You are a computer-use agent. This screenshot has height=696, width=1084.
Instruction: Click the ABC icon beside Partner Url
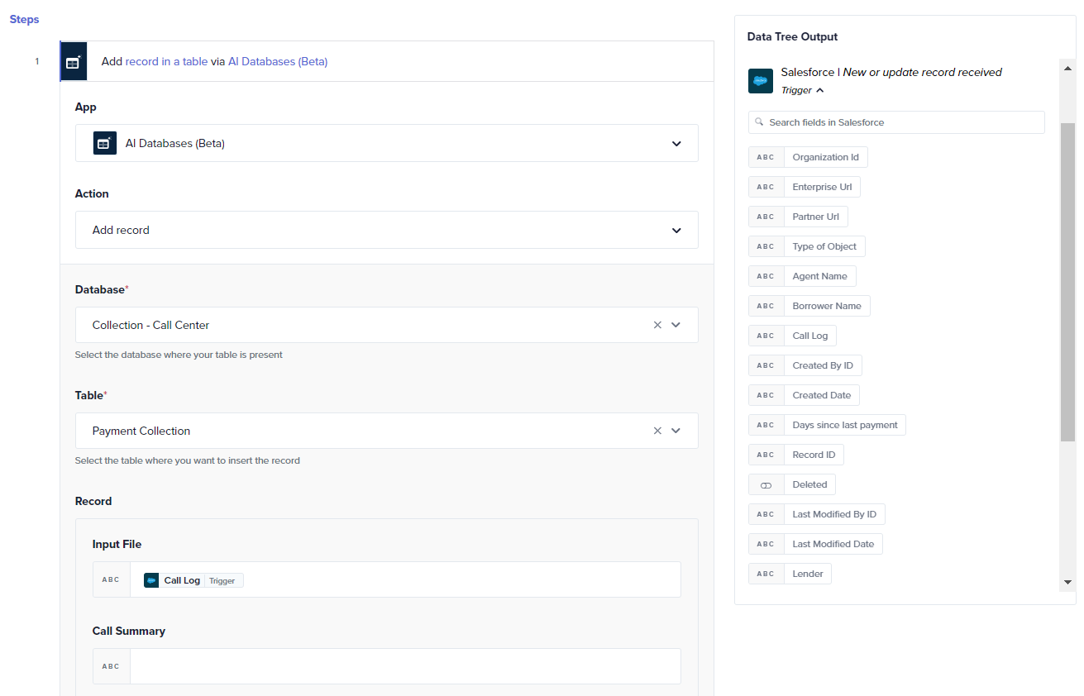click(x=766, y=217)
